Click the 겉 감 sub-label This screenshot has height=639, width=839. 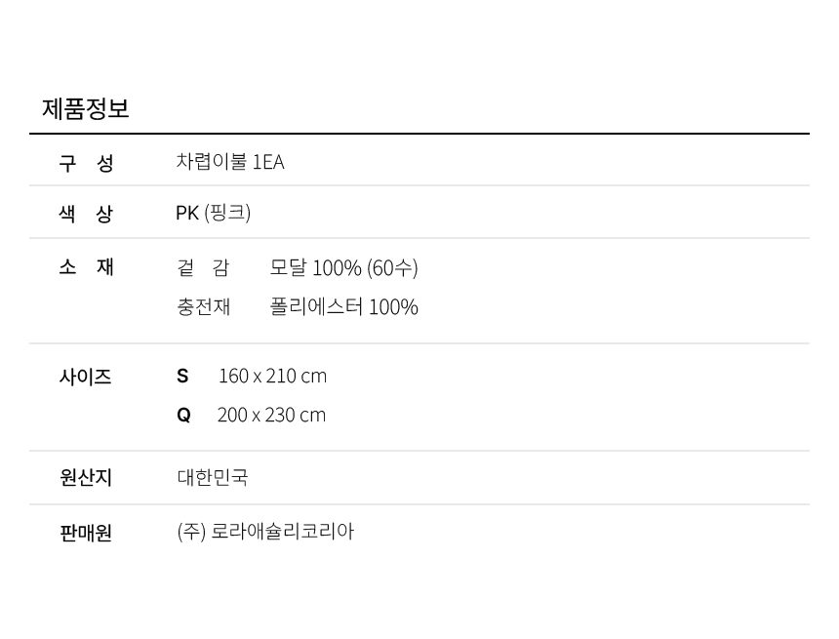coord(203,267)
